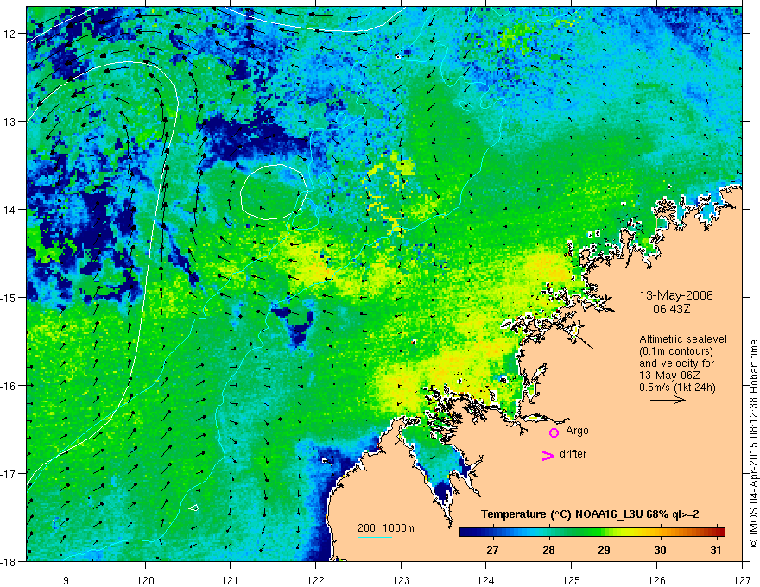This screenshot has height=587, width=760.
Task: Click the cyan isobath legend line
Action: point(375,537)
